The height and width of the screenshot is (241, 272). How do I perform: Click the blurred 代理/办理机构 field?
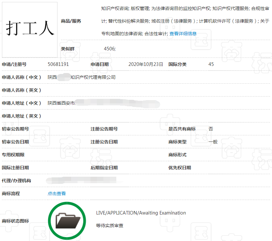(x=85, y=181)
